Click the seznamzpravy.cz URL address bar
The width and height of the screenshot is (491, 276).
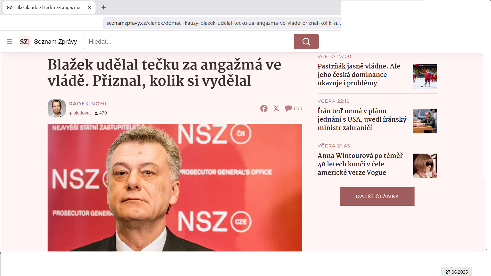222,23
